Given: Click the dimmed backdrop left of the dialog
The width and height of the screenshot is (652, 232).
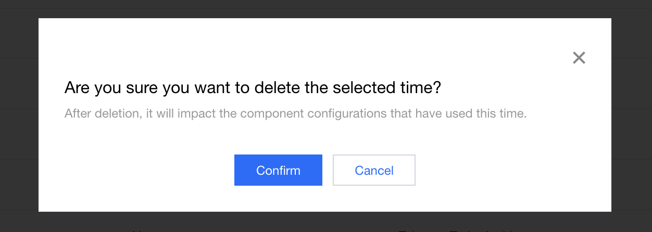Looking at the screenshot, I should pos(19,114).
